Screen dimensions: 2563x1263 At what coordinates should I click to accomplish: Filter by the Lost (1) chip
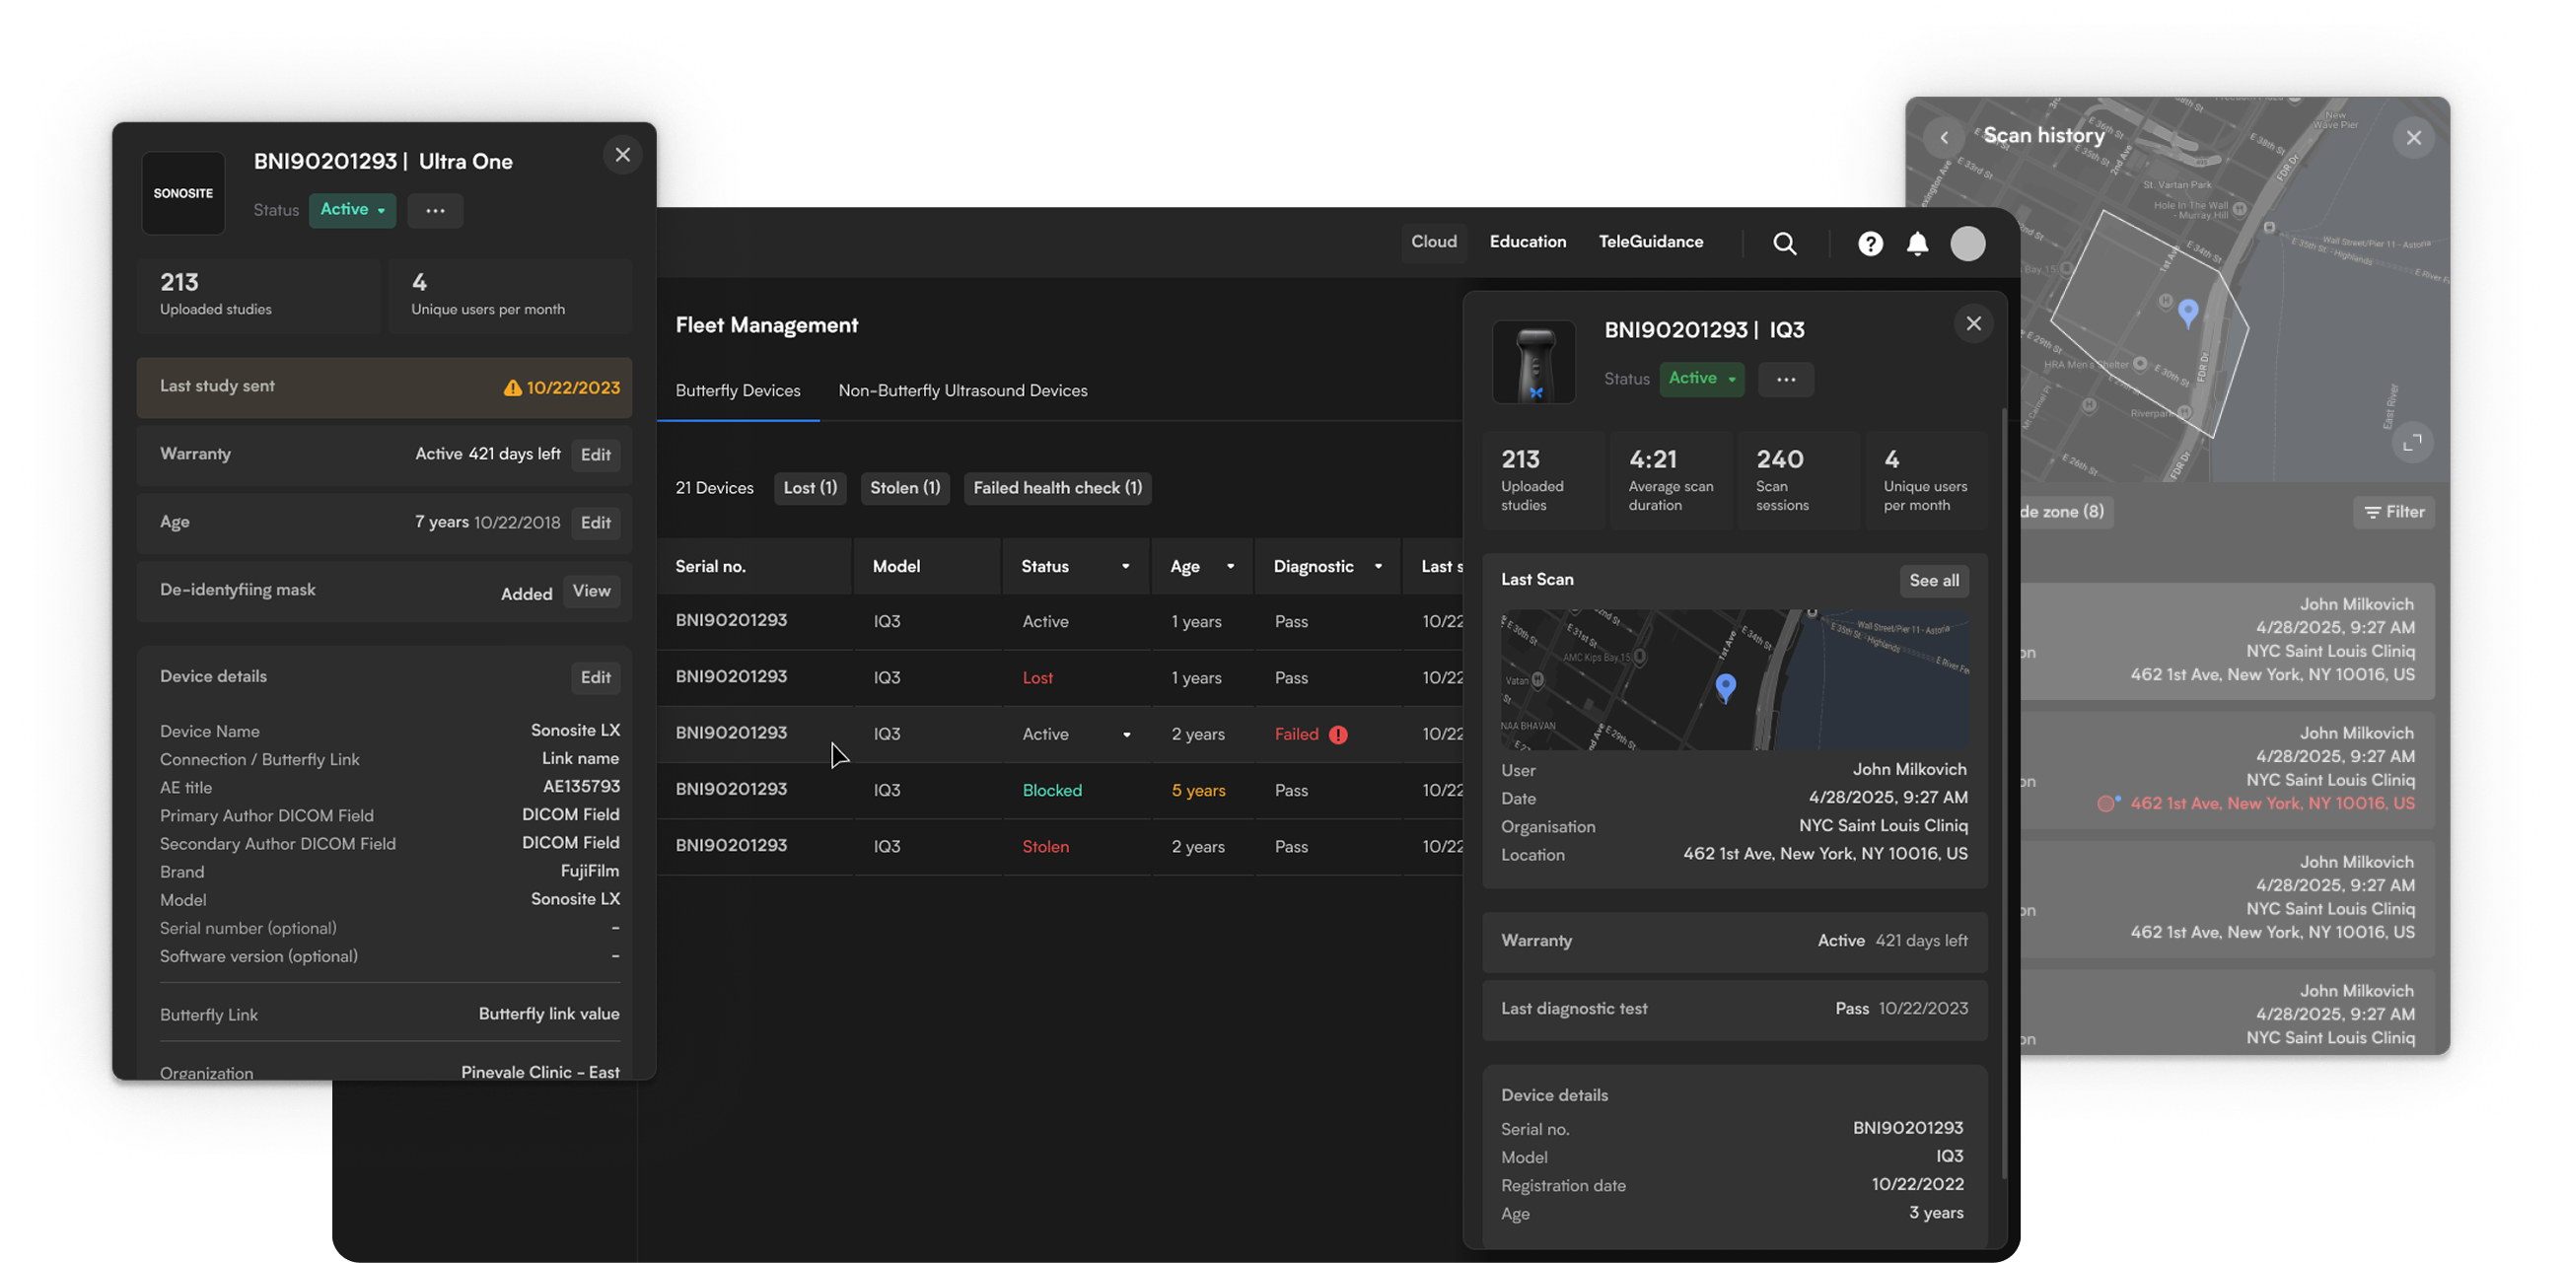coord(810,488)
